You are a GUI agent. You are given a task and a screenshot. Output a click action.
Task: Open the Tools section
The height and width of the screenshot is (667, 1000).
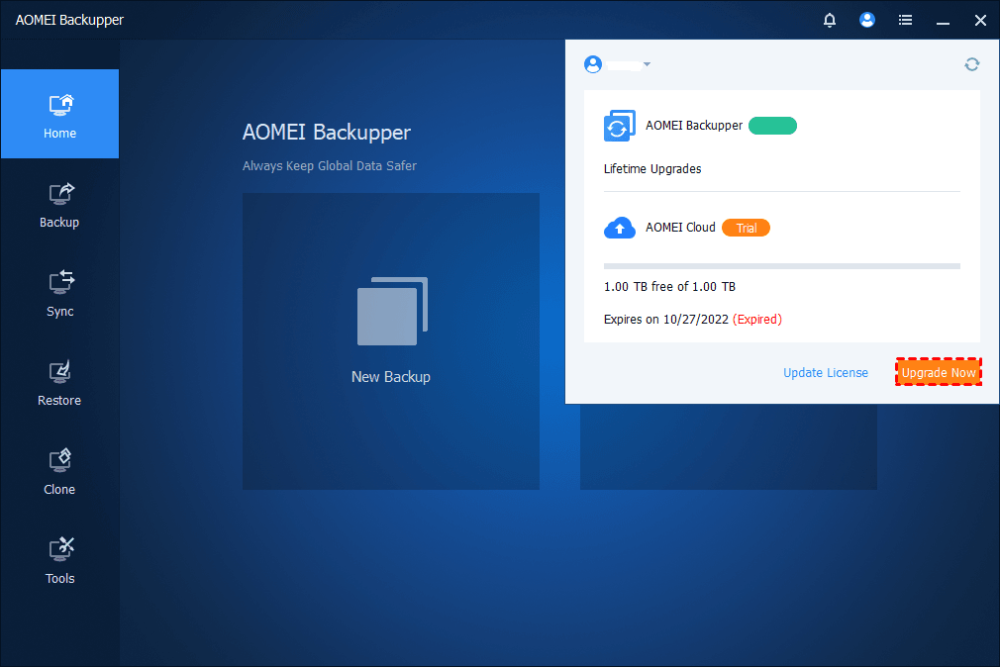point(59,561)
